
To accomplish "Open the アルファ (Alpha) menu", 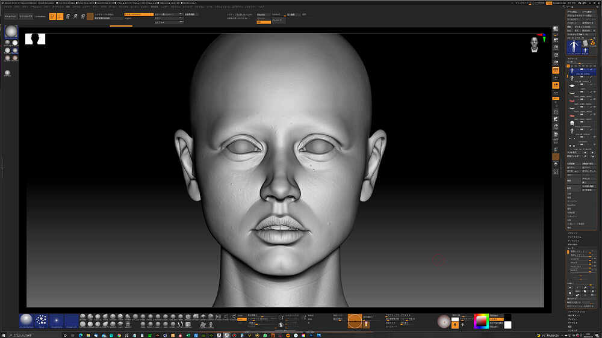I will (x=8, y=7).
